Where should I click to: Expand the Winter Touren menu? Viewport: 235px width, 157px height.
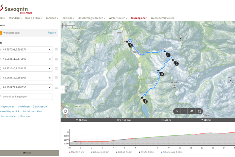[x=118, y=18]
